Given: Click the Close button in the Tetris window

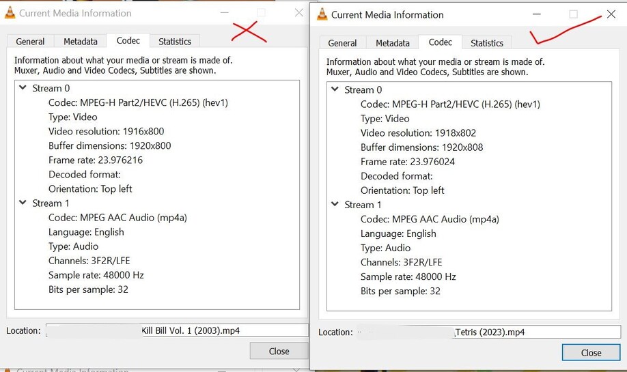Looking at the screenshot, I should point(591,353).
